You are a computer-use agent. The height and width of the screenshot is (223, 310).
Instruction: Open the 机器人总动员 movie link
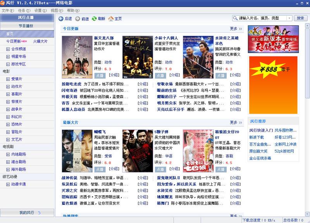pos(73,109)
